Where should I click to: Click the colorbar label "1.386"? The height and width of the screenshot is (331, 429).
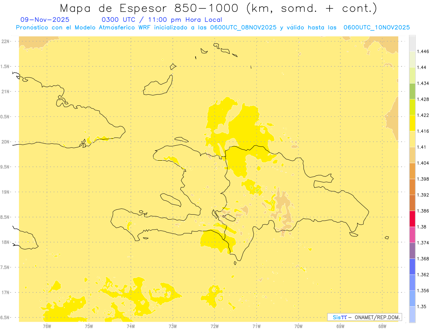point(423,211)
